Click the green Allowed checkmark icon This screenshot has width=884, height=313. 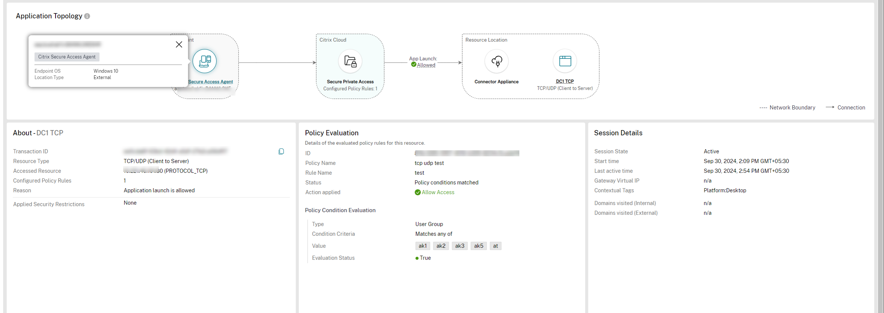(413, 64)
